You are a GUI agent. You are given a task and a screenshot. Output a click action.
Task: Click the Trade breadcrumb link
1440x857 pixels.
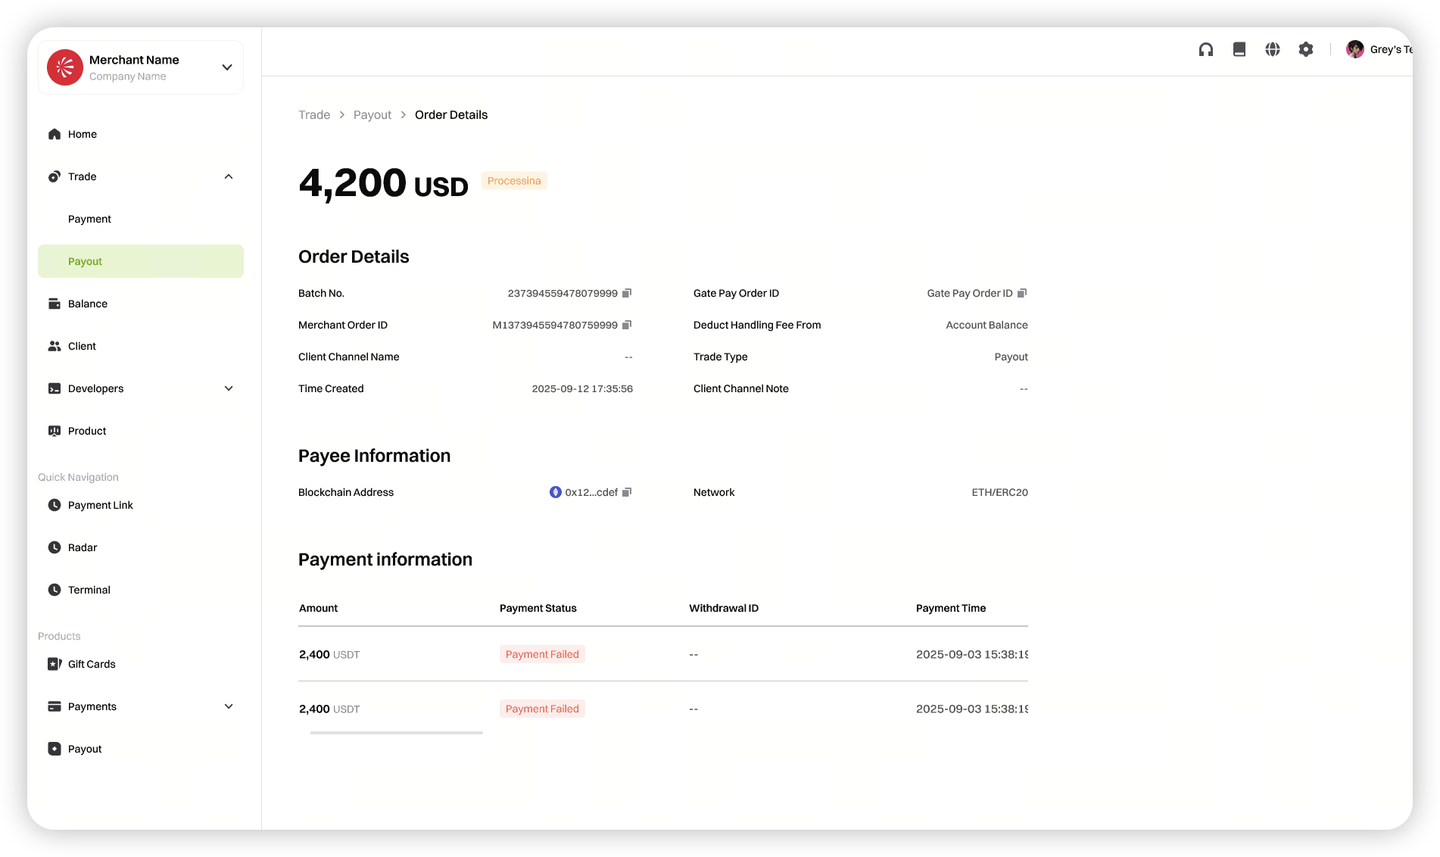tap(314, 115)
